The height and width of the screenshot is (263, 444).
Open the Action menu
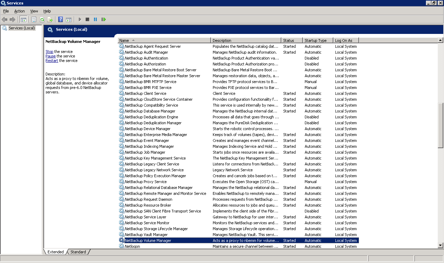tap(19, 11)
